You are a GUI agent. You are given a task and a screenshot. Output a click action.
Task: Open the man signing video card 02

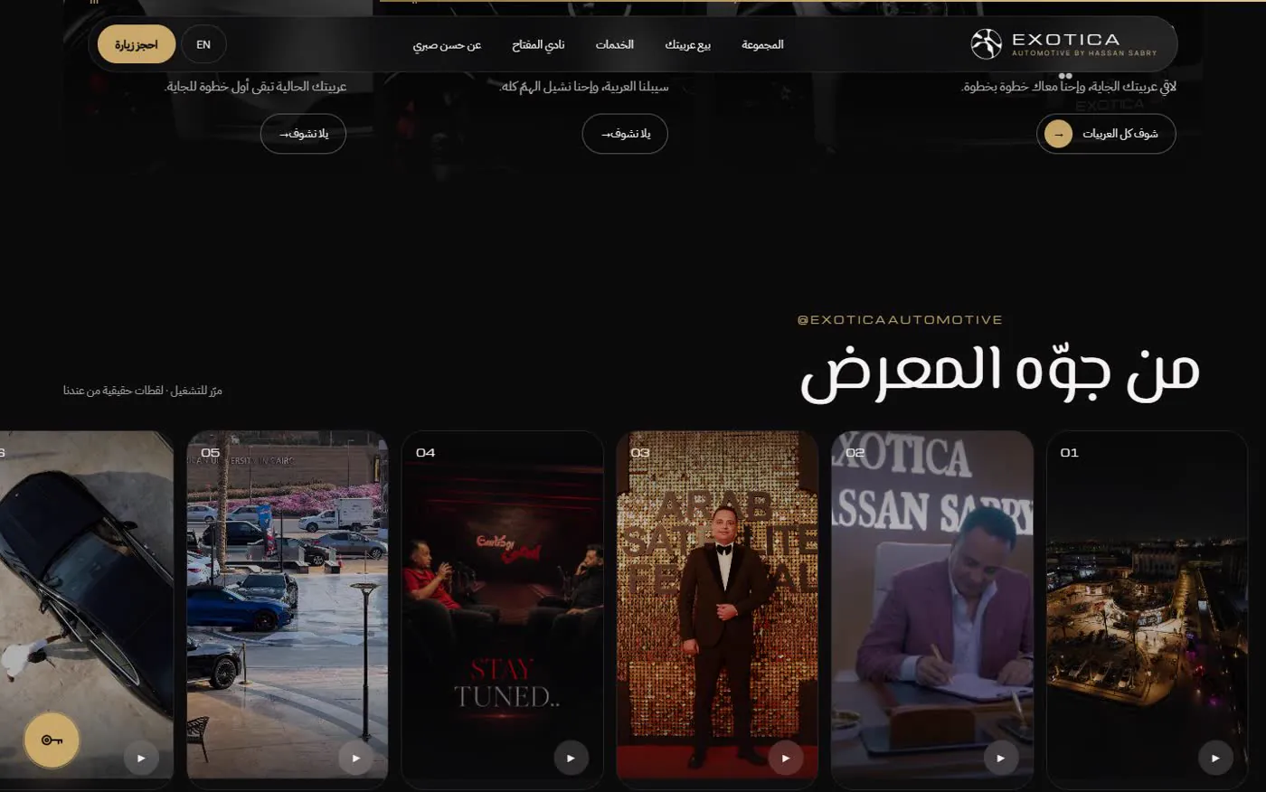pos(932,610)
